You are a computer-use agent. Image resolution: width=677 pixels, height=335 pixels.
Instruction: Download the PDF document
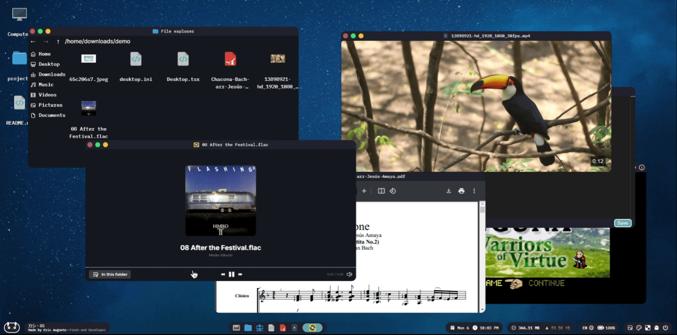coord(448,191)
